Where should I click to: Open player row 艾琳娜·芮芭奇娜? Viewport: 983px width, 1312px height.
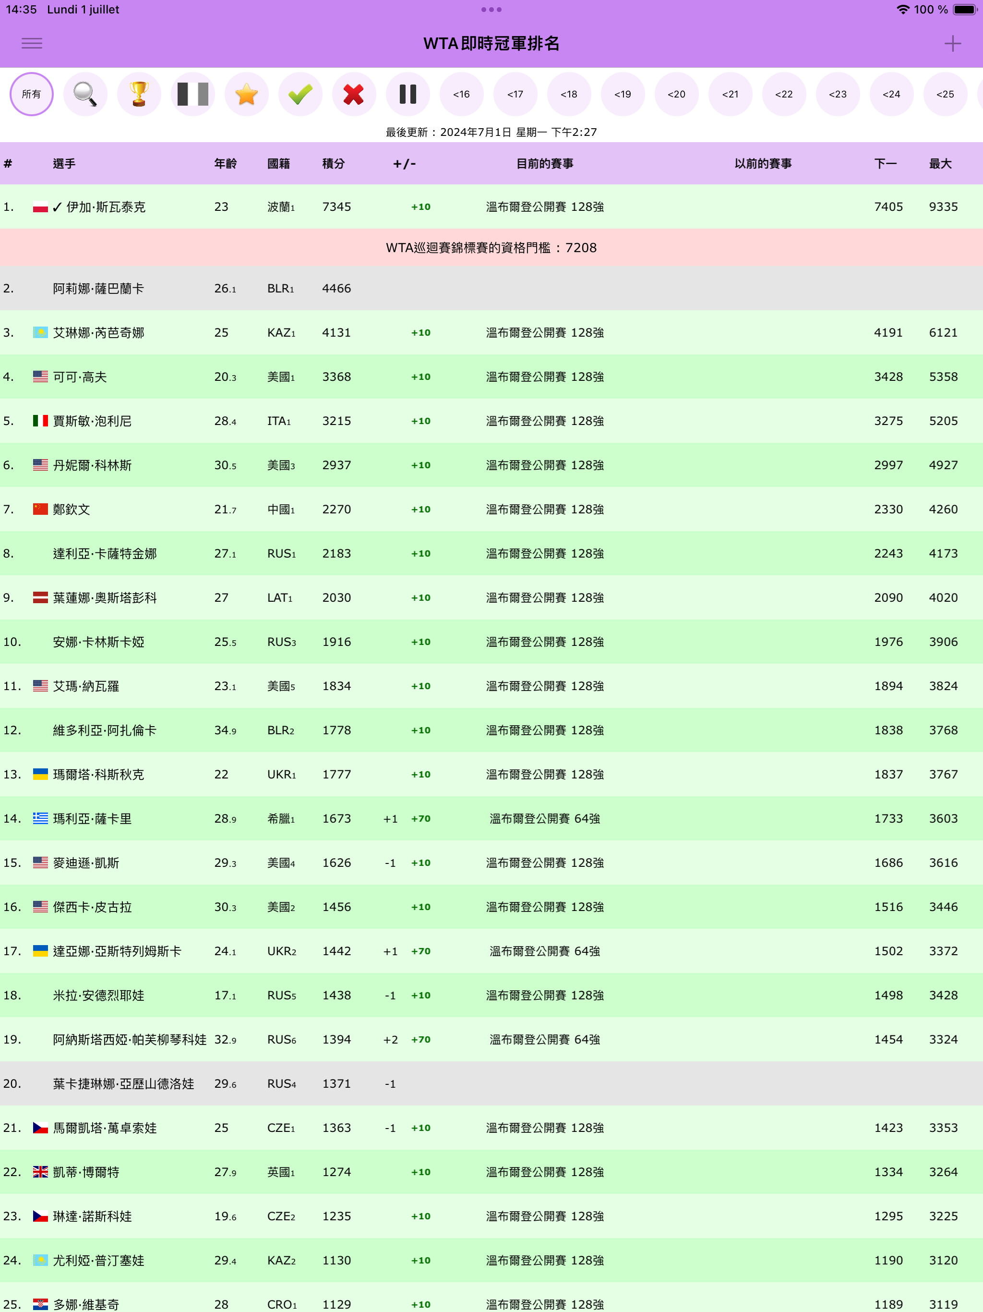pyautogui.click(x=491, y=333)
